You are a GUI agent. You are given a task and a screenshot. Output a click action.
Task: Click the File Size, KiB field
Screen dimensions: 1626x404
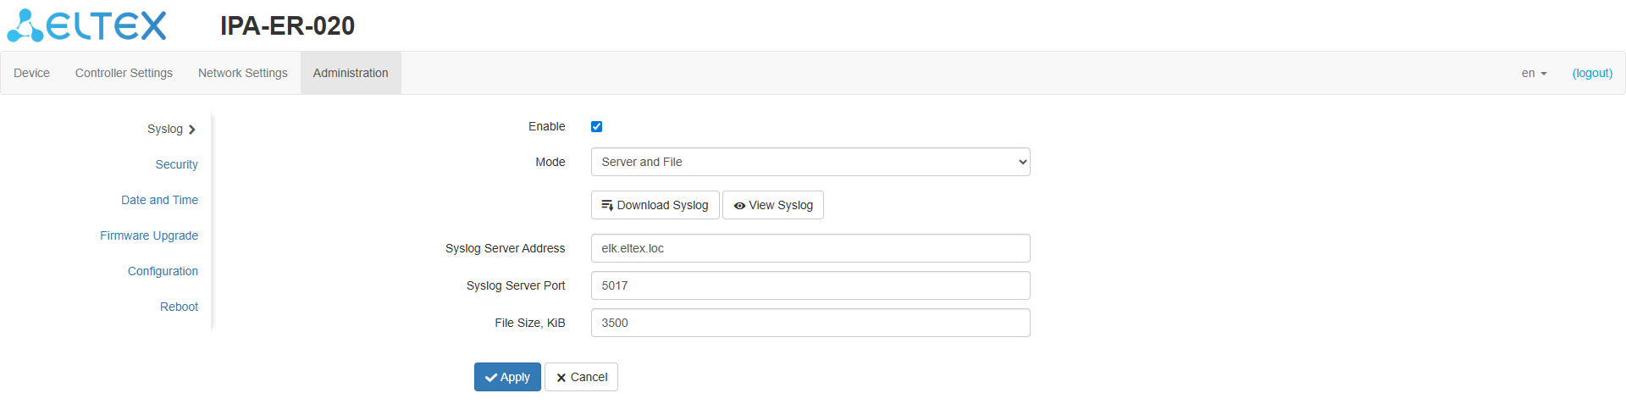click(810, 323)
